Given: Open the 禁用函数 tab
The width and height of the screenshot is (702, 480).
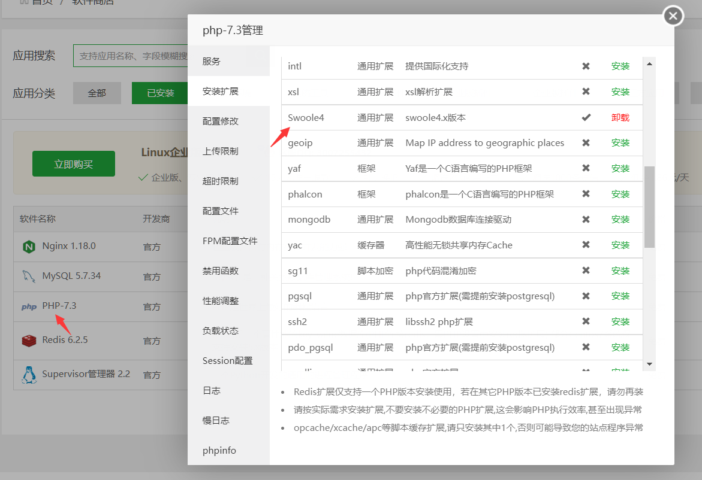Looking at the screenshot, I should pos(229,271).
